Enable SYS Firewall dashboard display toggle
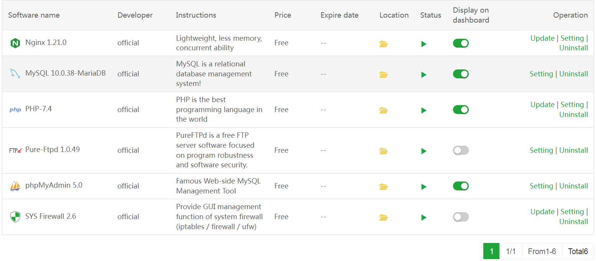The height and width of the screenshot is (261, 596). [461, 217]
